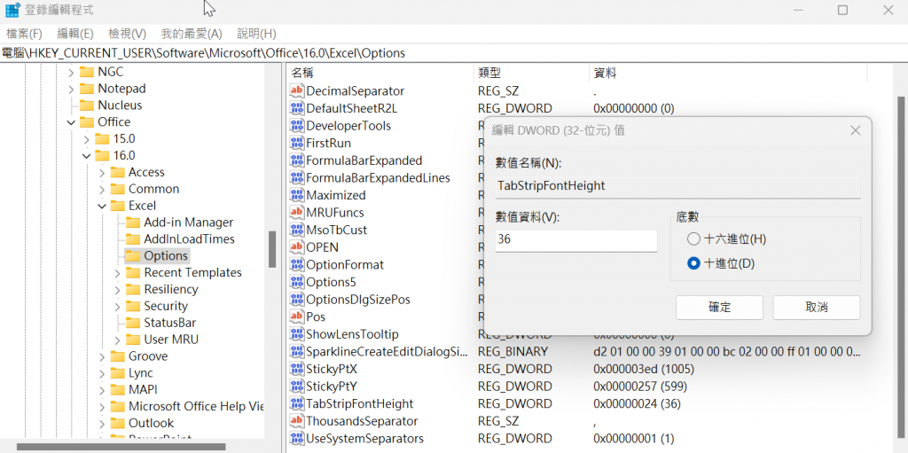Click the tree pane horizontal scrollbar thumb

click(x=121, y=447)
